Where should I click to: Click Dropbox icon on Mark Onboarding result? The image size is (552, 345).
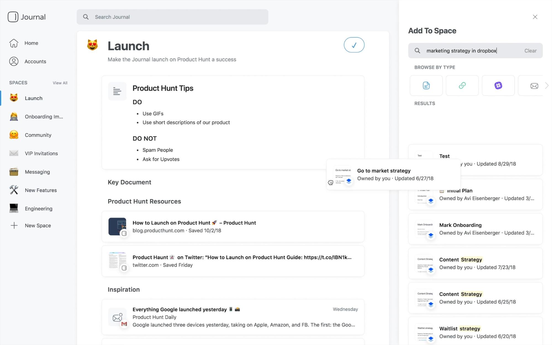[x=431, y=236]
